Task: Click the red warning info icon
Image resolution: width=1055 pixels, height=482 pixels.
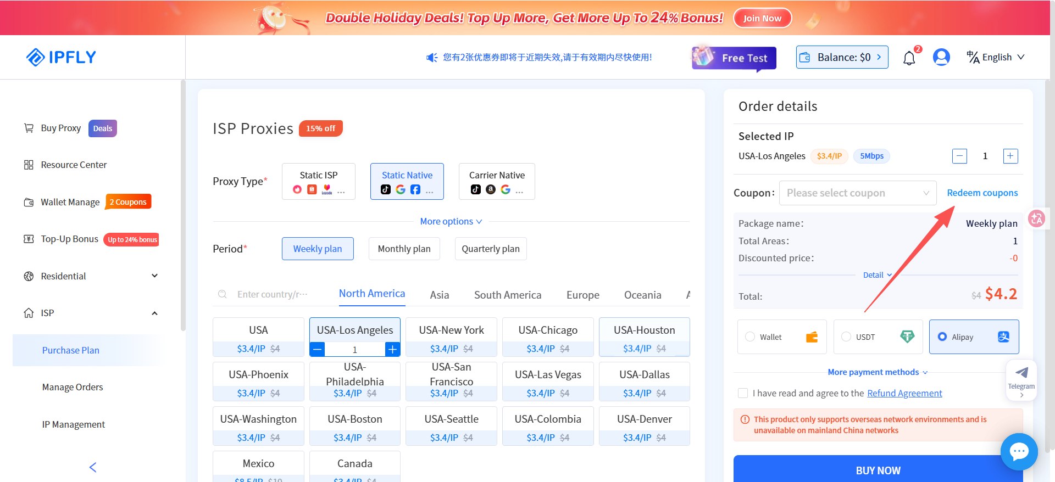Action: [x=745, y=419]
